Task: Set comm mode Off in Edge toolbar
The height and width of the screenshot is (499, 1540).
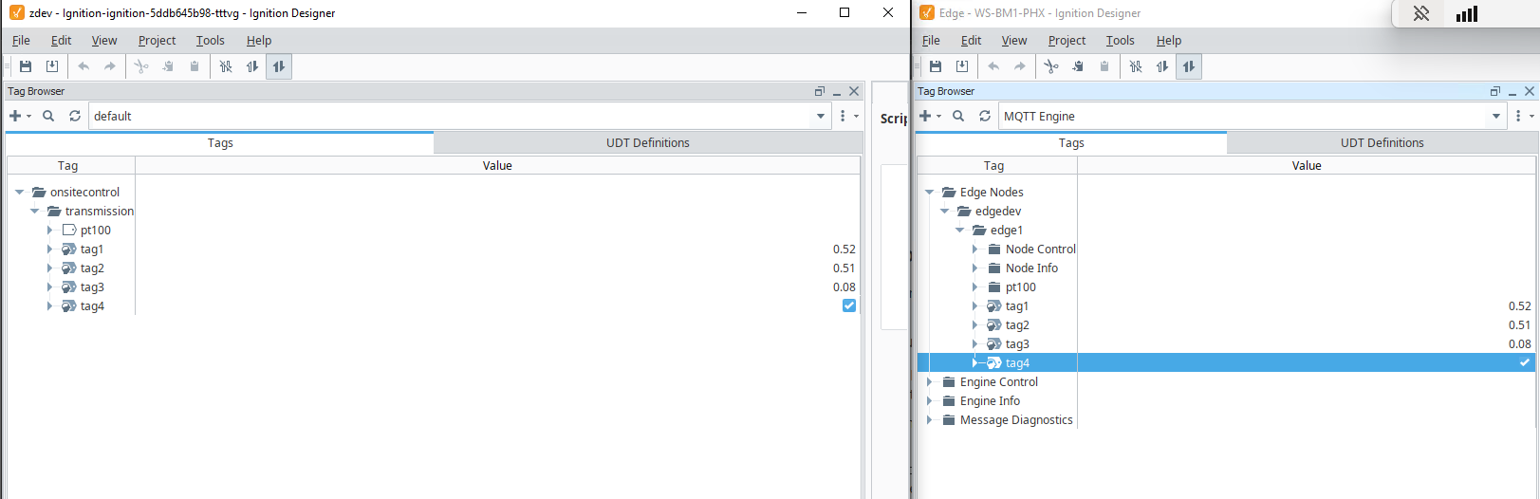Action: tap(1136, 66)
